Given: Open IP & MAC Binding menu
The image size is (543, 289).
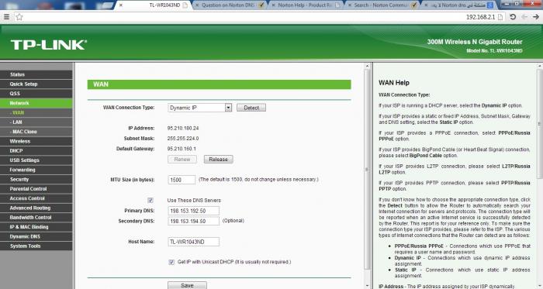Looking at the screenshot, I should pyautogui.click(x=36, y=227).
